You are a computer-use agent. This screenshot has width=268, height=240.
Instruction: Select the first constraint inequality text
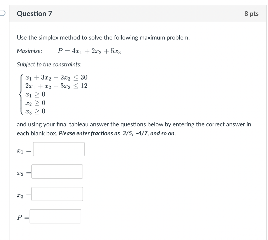(x=56, y=77)
